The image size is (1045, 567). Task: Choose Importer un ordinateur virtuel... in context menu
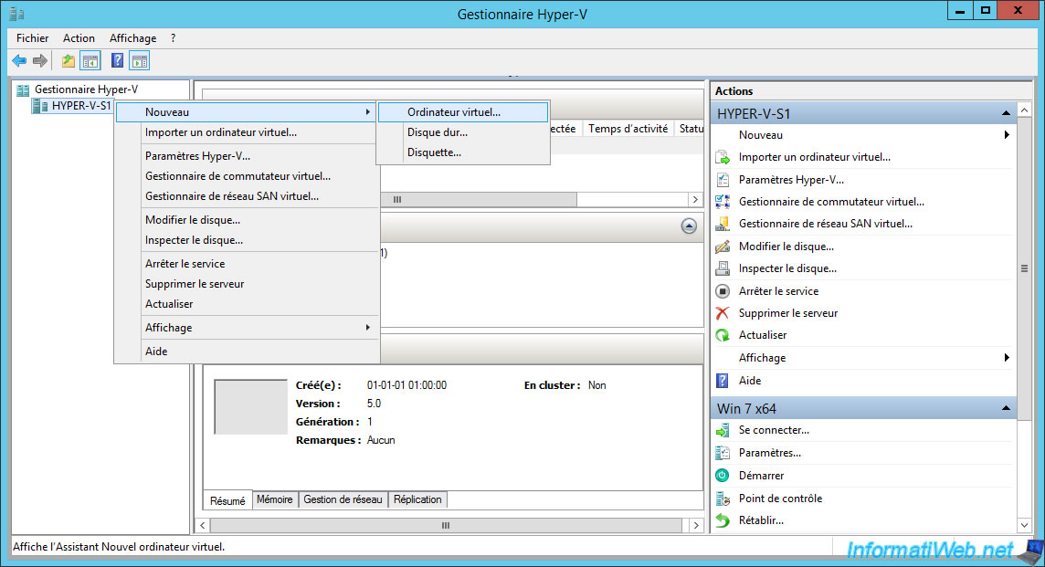coord(247,132)
